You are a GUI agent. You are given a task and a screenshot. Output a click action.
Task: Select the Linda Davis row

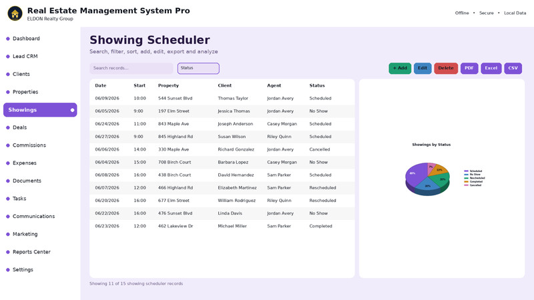222,213
